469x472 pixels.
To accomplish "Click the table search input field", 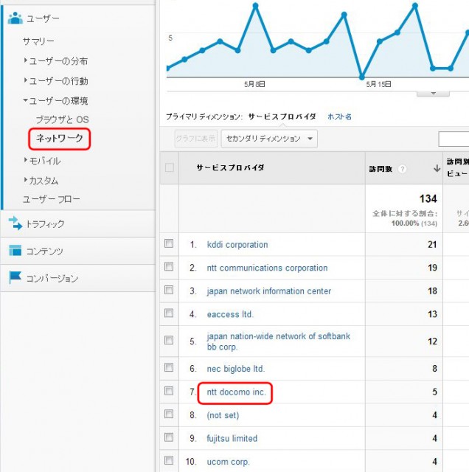I will [454, 139].
